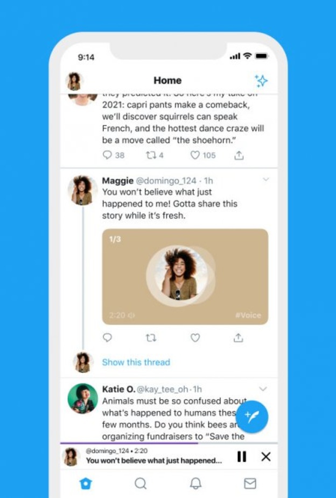Tap the sparkle icon for latest tweets
Screen dimensions: 336x498
(261, 81)
